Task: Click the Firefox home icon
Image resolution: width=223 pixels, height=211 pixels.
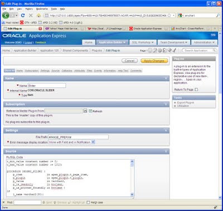Action: point(38,16)
